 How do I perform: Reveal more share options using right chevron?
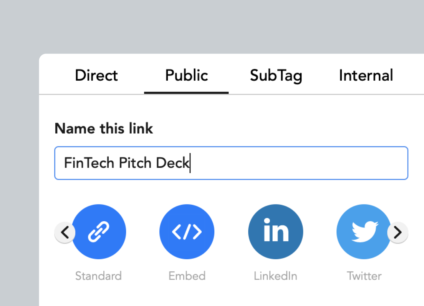coord(398,232)
